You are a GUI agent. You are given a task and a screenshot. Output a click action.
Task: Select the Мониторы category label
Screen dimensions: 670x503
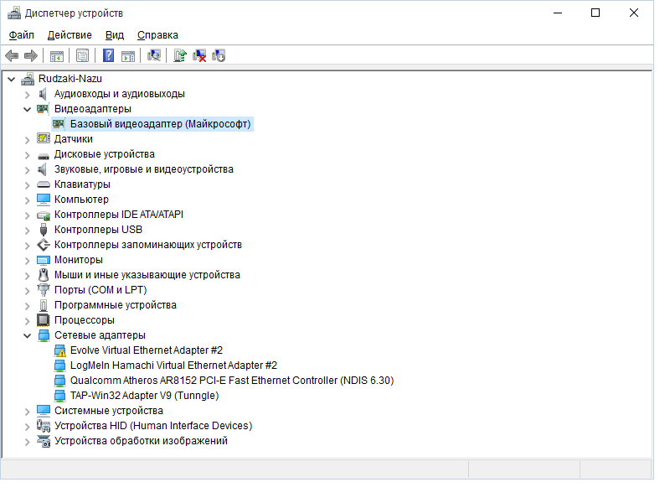click(x=78, y=260)
